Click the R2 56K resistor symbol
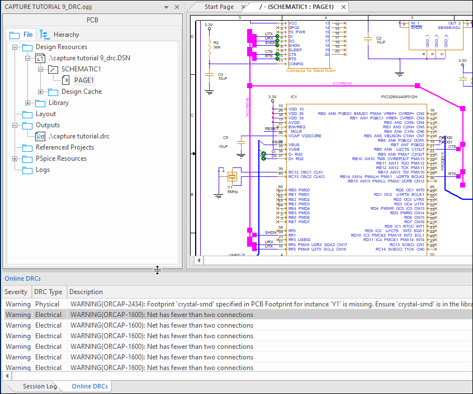Viewport: 473px width, 394px height. [209, 48]
